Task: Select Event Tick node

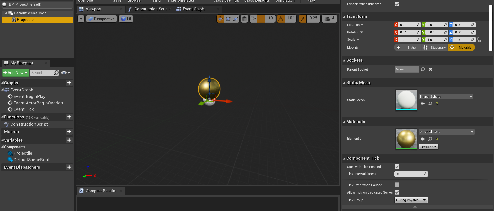Action: pyautogui.click(x=24, y=109)
